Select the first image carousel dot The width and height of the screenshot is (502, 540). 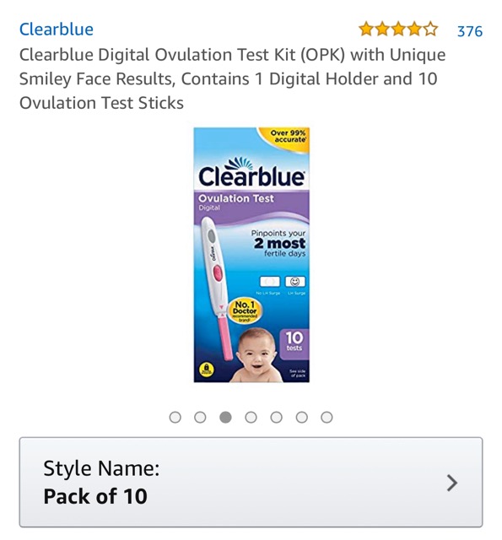point(175,417)
